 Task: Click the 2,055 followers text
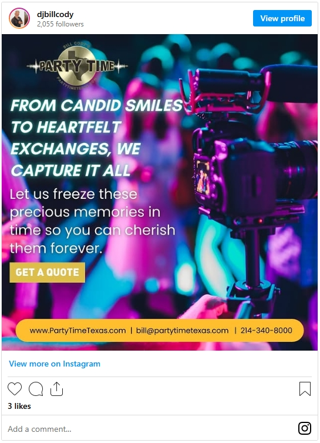(x=60, y=24)
